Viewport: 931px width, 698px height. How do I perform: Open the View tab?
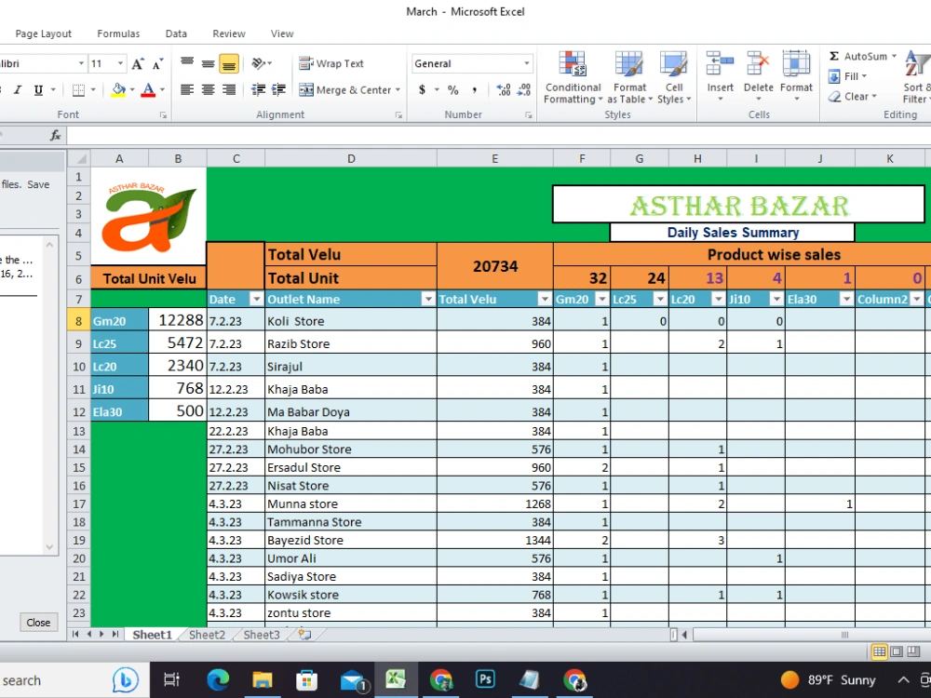(x=282, y=34)
